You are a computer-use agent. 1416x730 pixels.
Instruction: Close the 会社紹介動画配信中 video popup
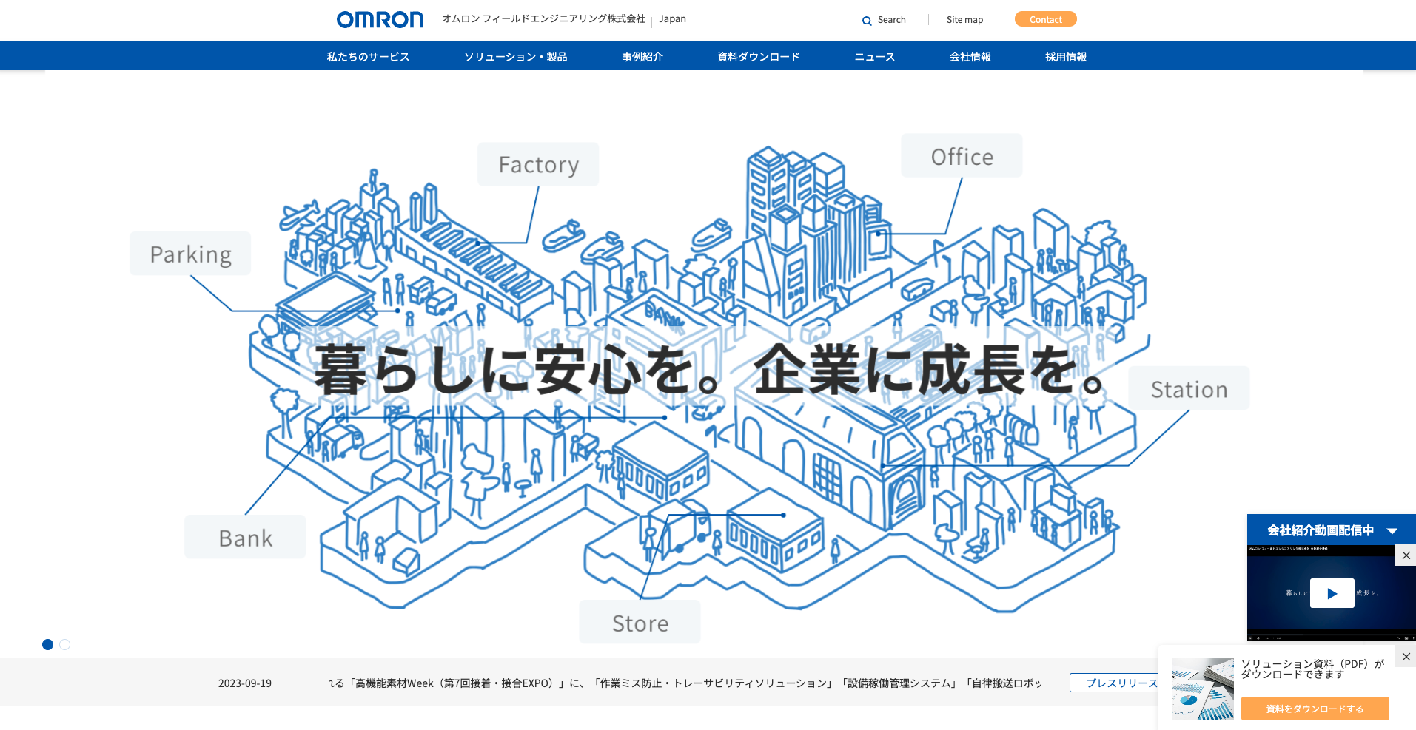tap(1406, 555)
